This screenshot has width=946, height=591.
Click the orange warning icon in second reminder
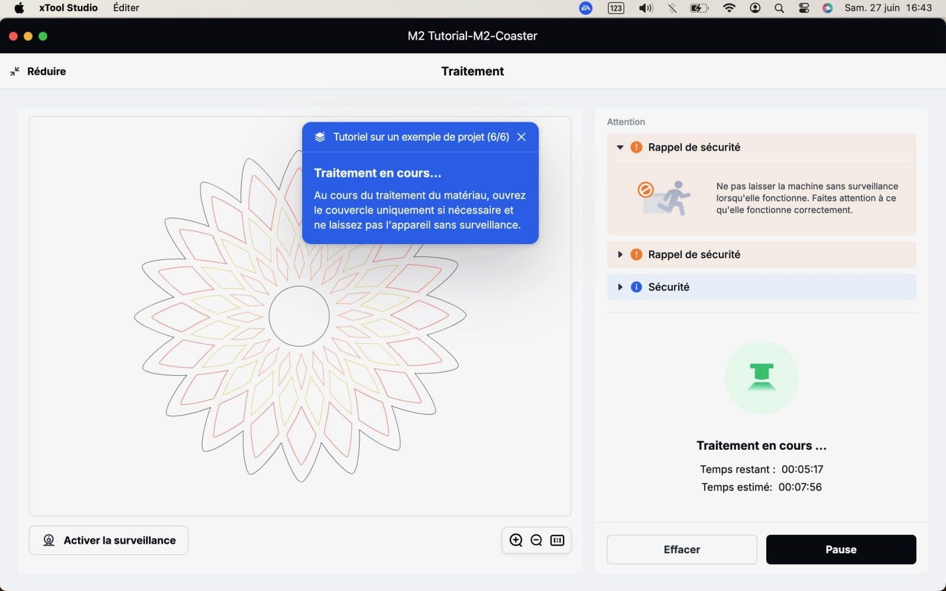pyautogui.click(x=636, y=255)
